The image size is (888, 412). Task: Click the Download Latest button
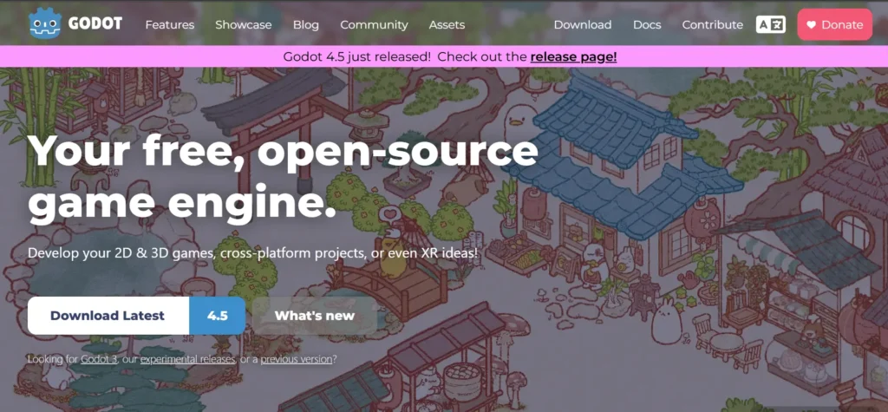(x=108, y=316)
